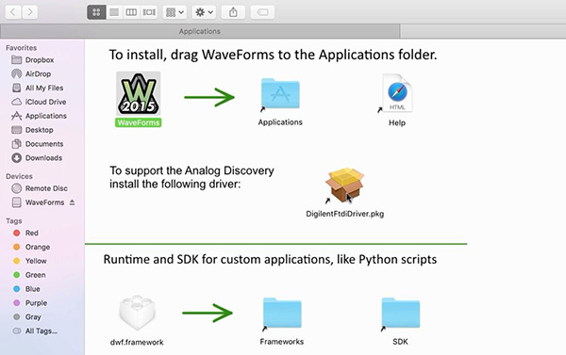Viewport: 566px width, 355px height.
Task: Switch to column view
Action: (131, 12)
